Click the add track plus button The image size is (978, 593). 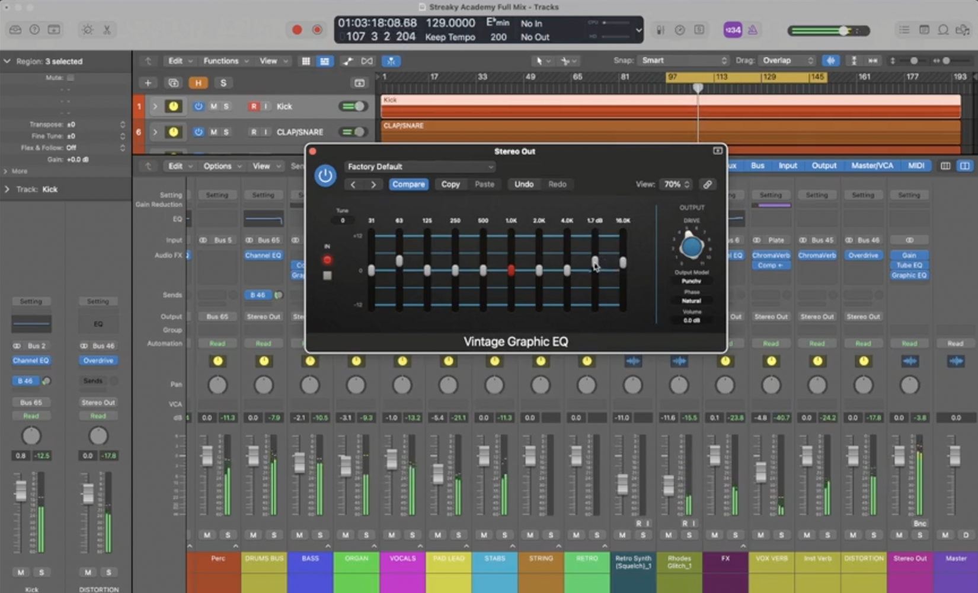(148, 83)
